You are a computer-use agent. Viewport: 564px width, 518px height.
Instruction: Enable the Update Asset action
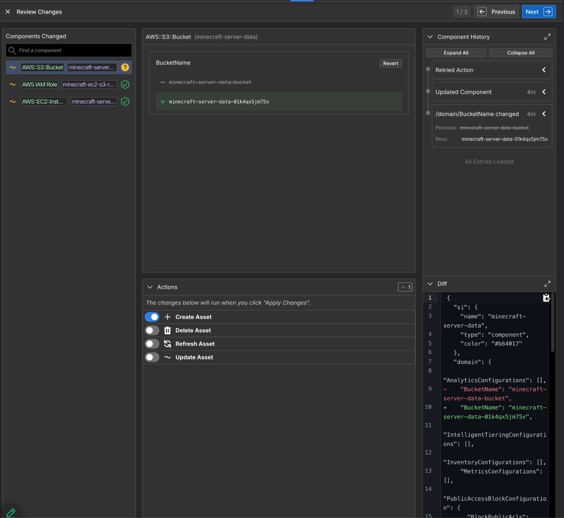(152, 357)
